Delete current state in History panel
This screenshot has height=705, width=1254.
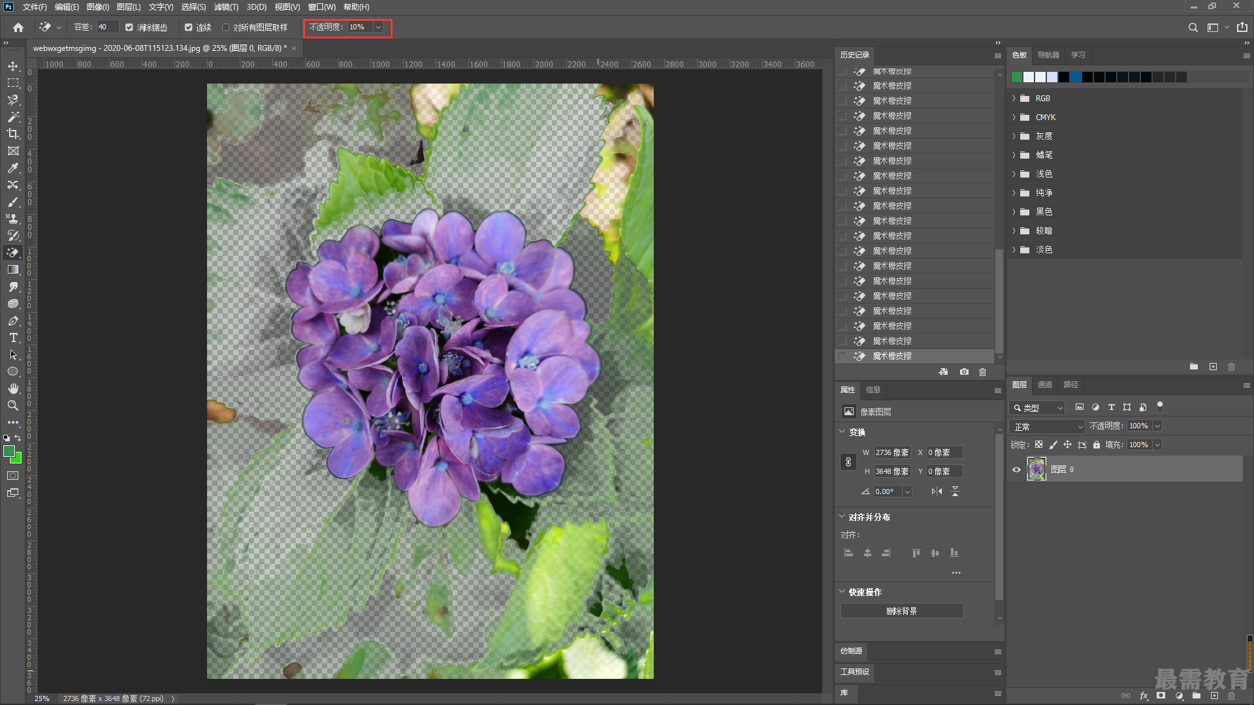click(x=982, y=372)
